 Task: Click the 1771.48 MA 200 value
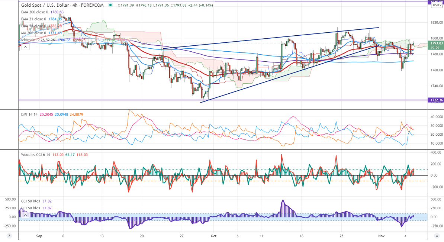pos(55,33)
